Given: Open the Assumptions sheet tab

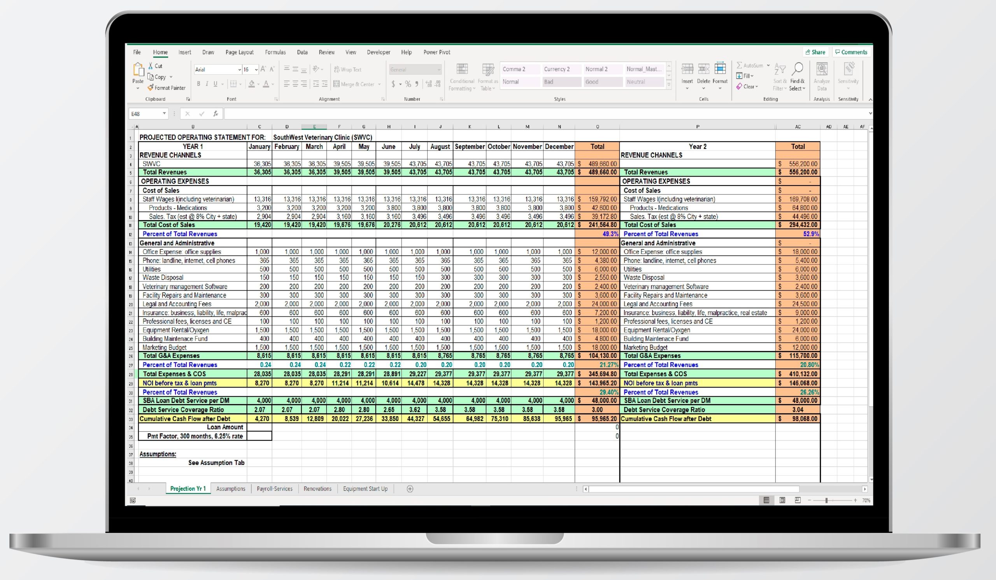Looking at the screenshot, I should (231, 489).
